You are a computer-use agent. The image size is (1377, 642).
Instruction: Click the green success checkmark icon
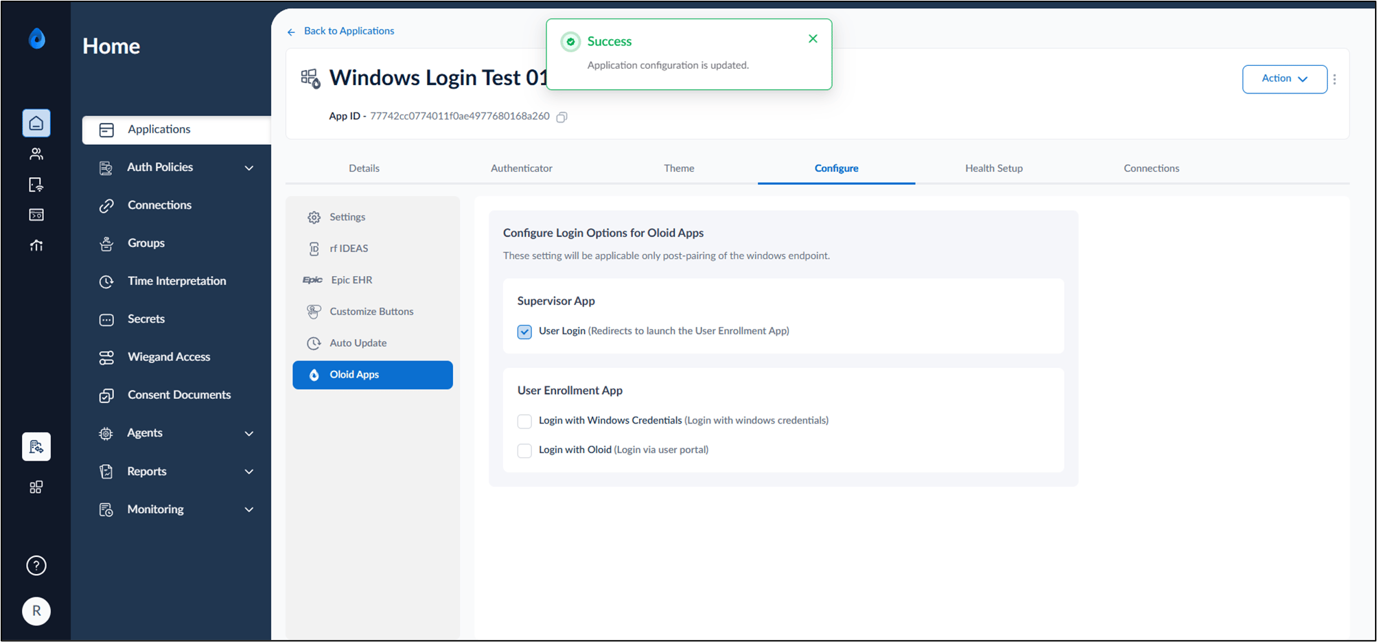[570, 42]
